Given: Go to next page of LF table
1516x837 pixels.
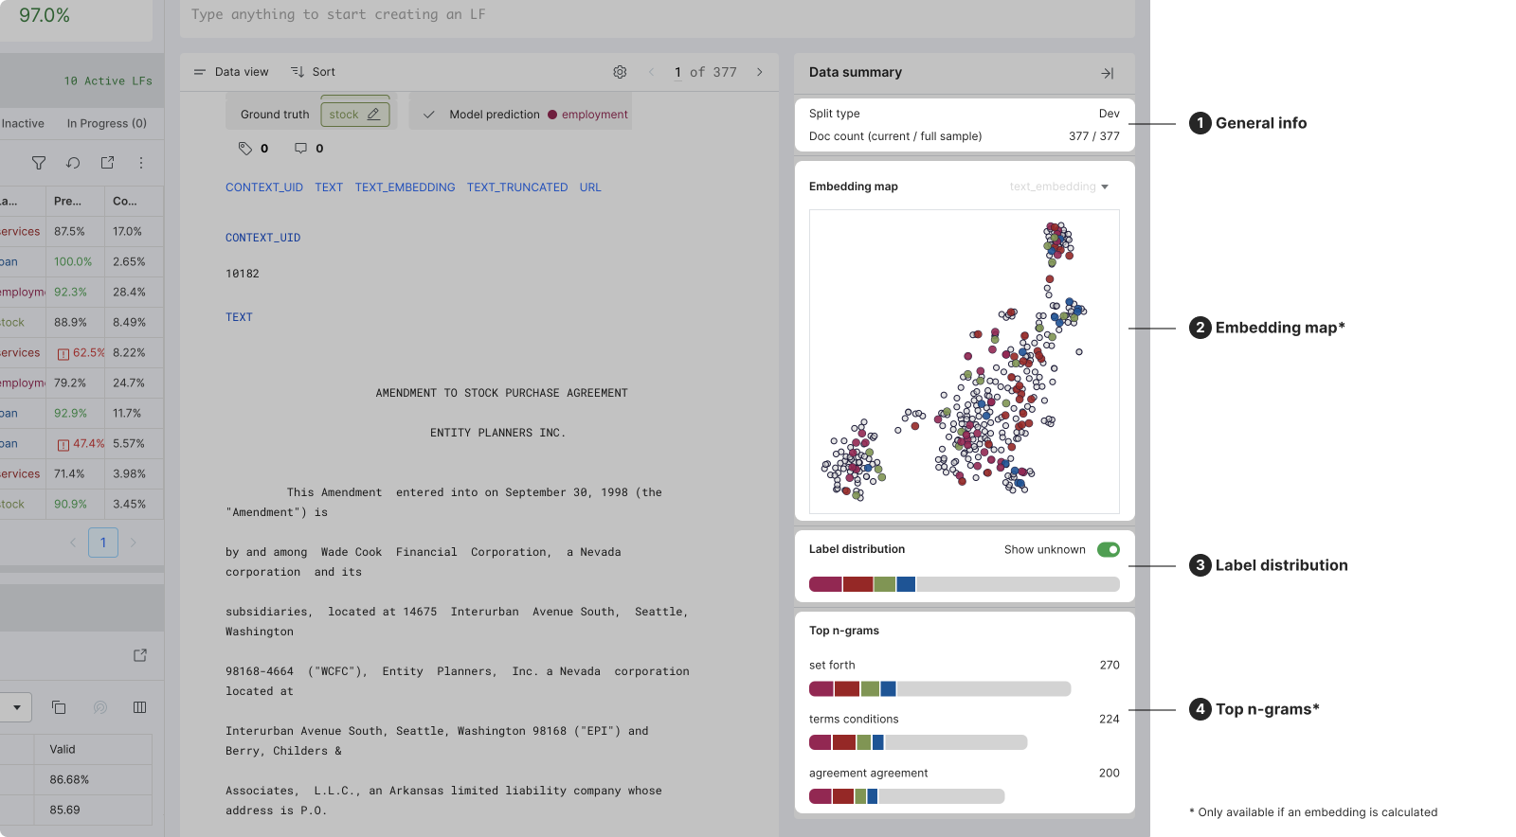Looking at the screenshot, I should click(134, 543).
